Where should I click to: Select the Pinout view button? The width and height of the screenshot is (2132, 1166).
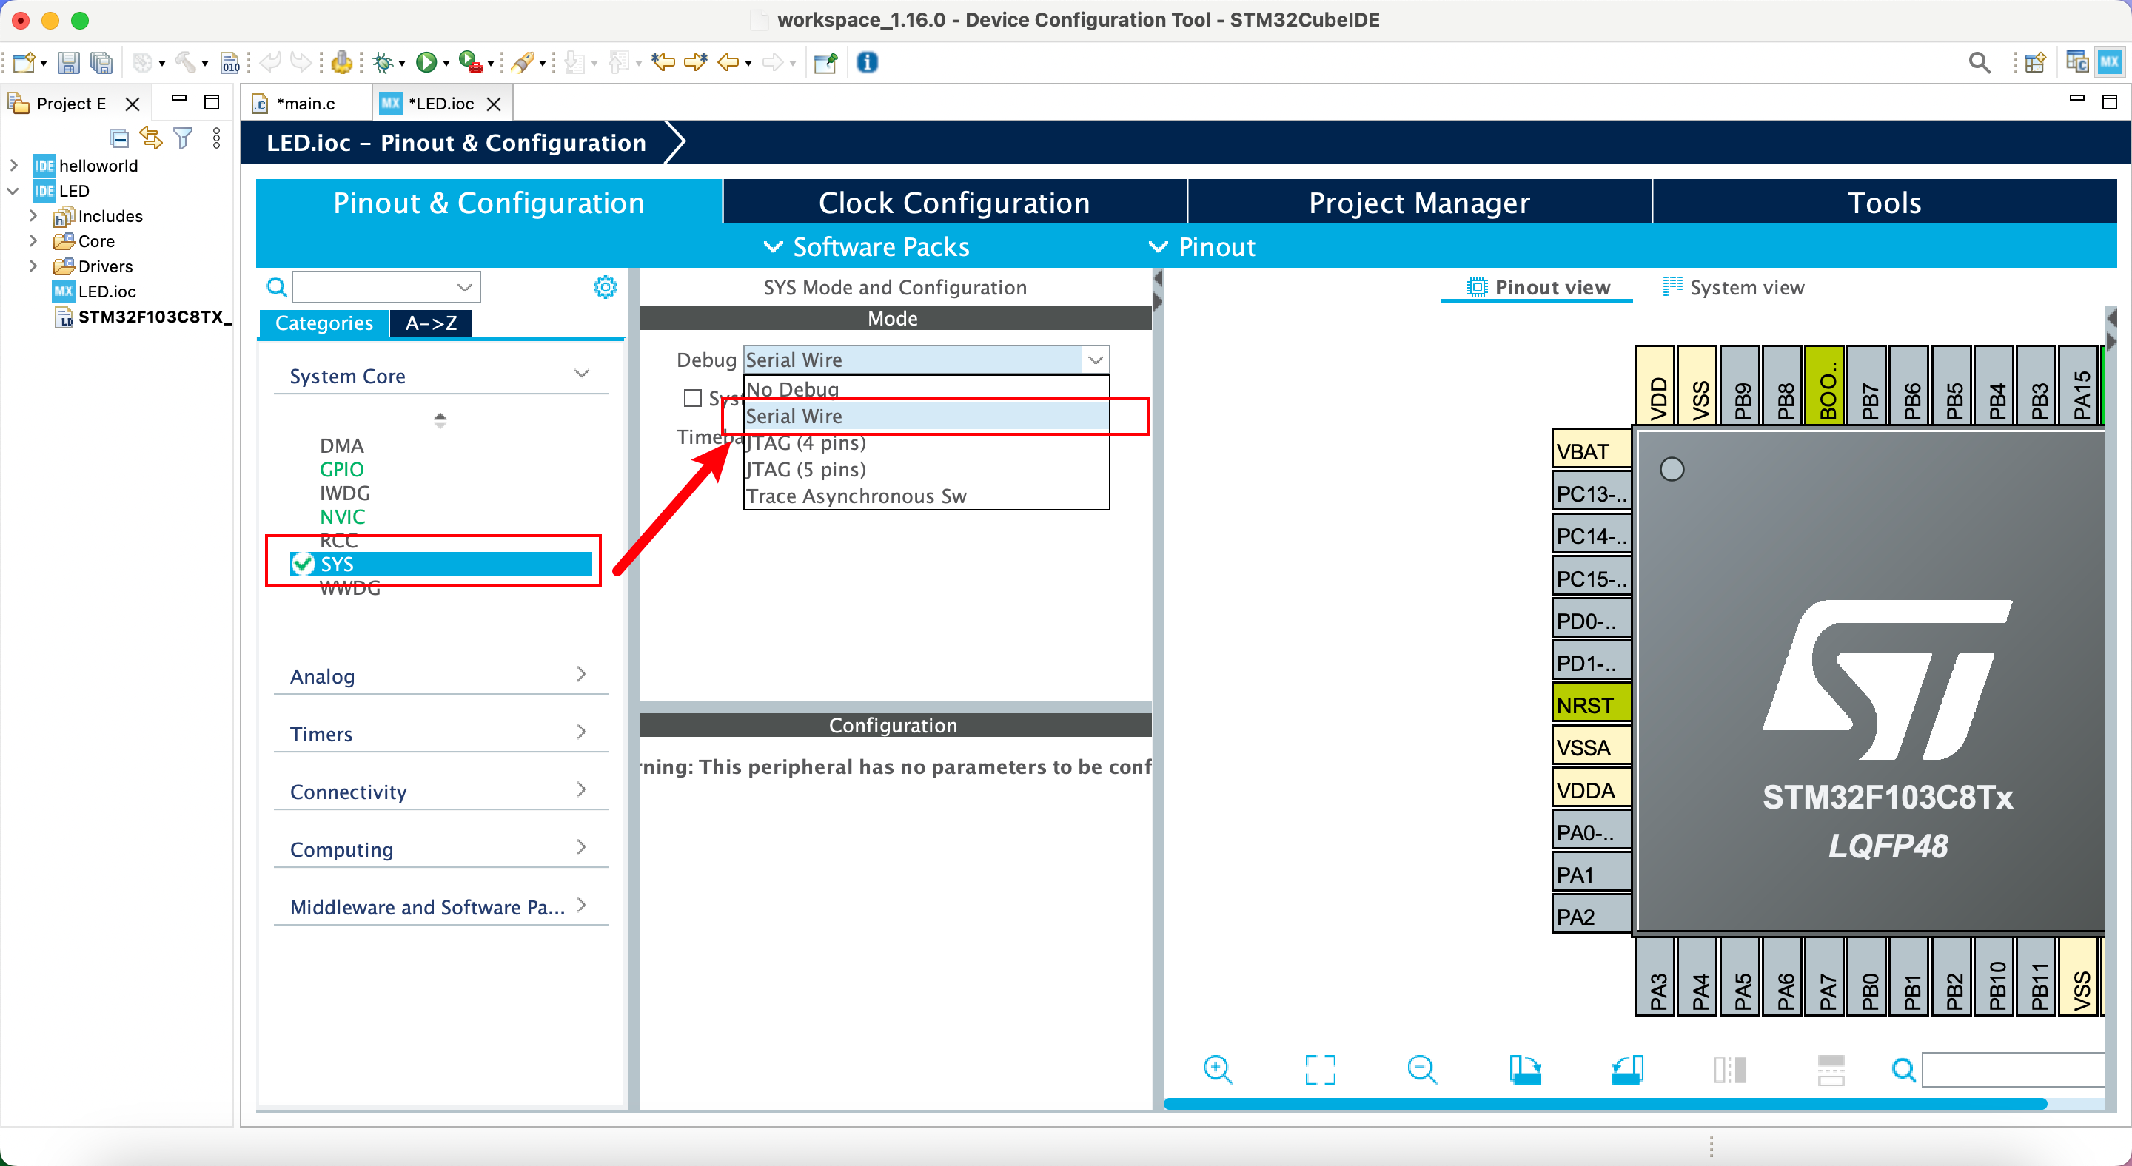(1538, 287)
